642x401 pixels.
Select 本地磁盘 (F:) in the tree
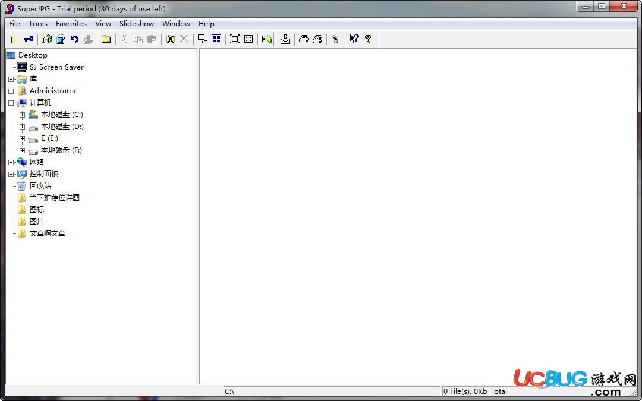61,150
